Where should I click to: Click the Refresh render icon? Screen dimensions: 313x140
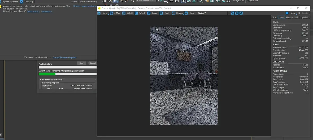coord(136,13)
